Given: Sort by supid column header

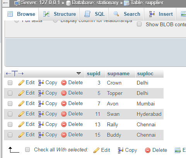Looking at the screenshot, I should [94, 74].
